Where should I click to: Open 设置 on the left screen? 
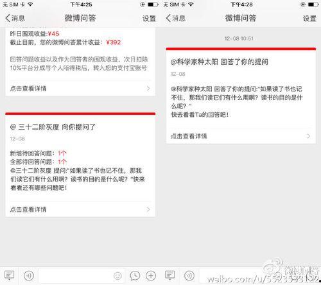(x=149, y=19)
